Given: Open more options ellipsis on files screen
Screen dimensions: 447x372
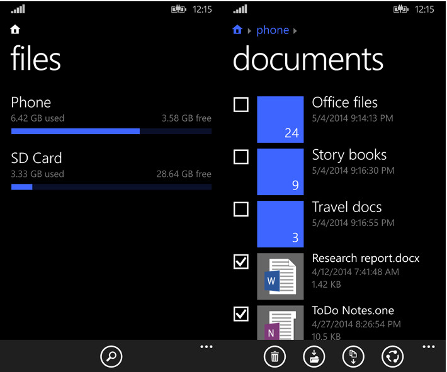Looking at the screenshot, I should (207, 347).
